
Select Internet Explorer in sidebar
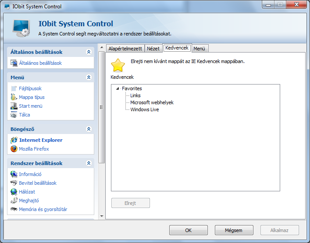[41, 140]
